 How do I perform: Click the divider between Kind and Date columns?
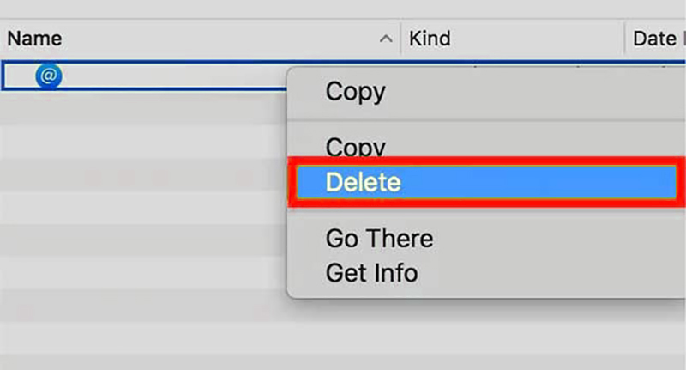click(x=624, y=38)
